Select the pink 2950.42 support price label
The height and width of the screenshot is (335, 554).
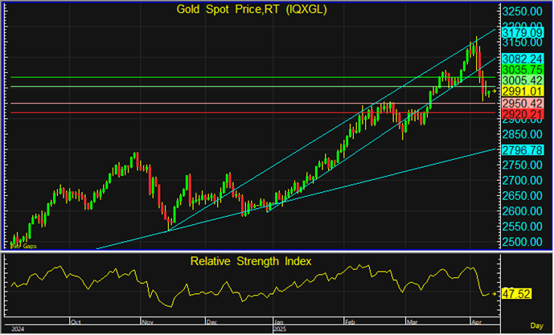[x=523, y=104]
